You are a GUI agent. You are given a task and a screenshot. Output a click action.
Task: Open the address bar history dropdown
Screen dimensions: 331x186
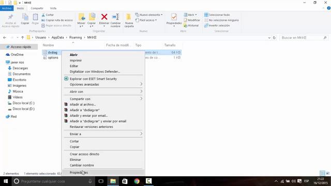269,38
